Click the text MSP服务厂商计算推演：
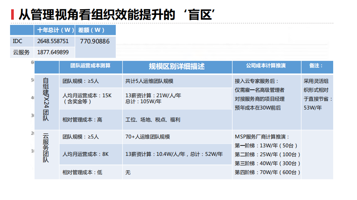This screenshot has height=200, width=357. coord(262,137)
